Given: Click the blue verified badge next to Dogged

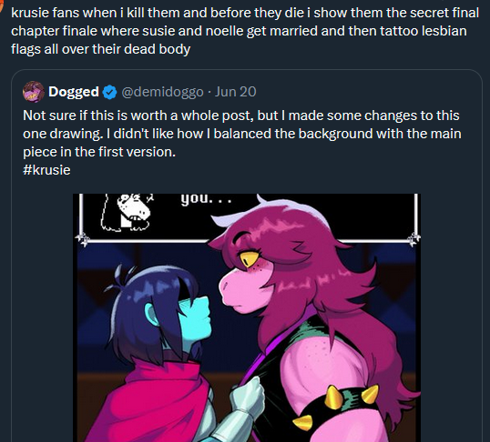Looking at the screenshot, I should (109, 92).
